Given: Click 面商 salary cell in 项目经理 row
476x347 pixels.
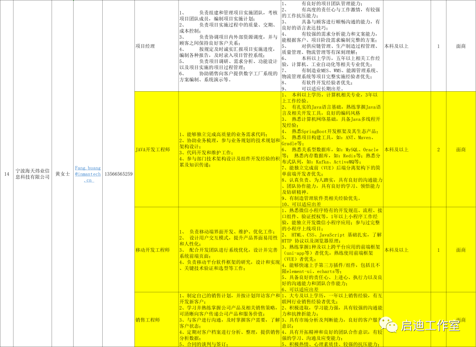Looking at the screenshot, I should pos(461,46).
